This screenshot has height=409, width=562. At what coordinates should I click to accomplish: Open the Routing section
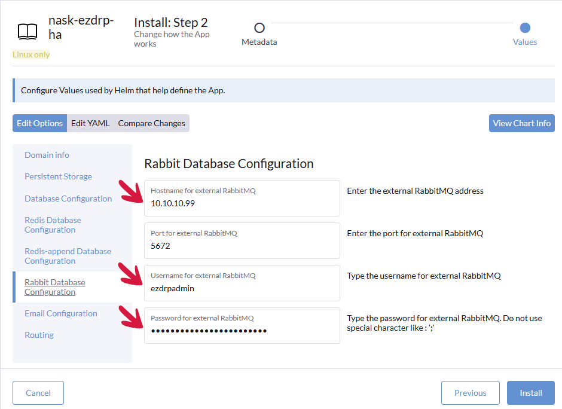(39, 335)
